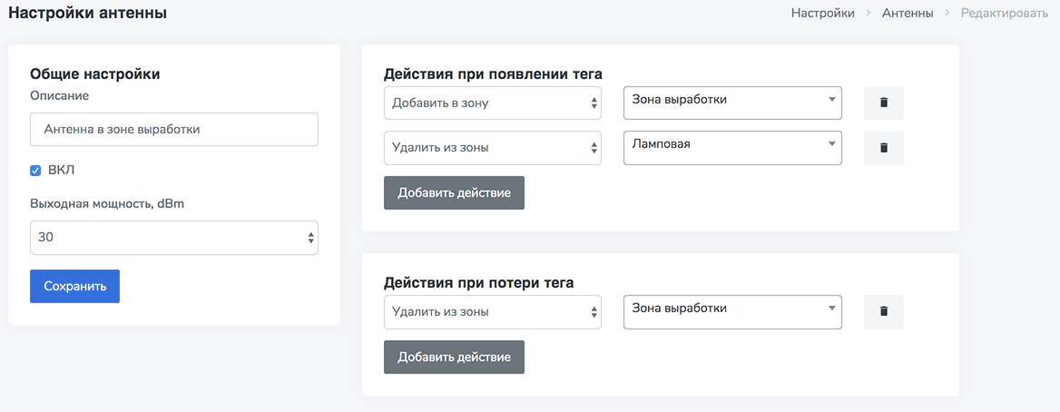Go to 'Настройки' in the breadcrumb

822,14
